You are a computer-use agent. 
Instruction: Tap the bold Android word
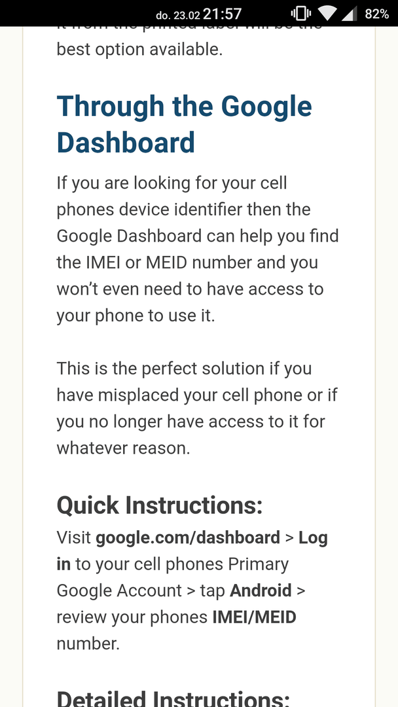(x=261, y=590)
